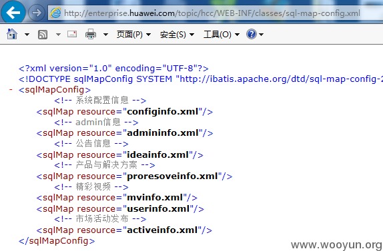
Task: Select the configinfo.xml resource line
Action: coord(125,112)
